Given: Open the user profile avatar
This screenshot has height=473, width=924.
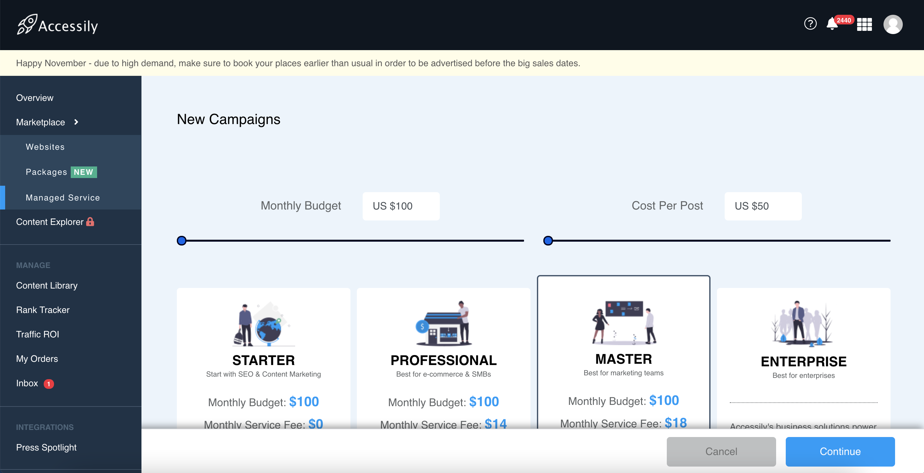Looking at the screenshot, I should point(893,24).
